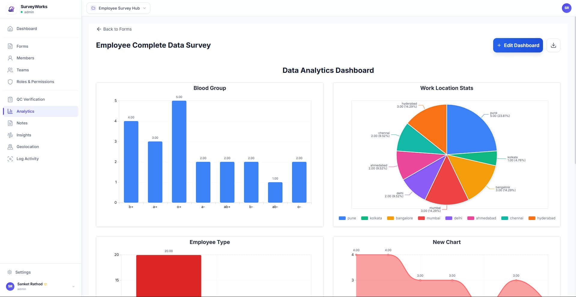Open Roles & Permissions page

pos(41,82)
